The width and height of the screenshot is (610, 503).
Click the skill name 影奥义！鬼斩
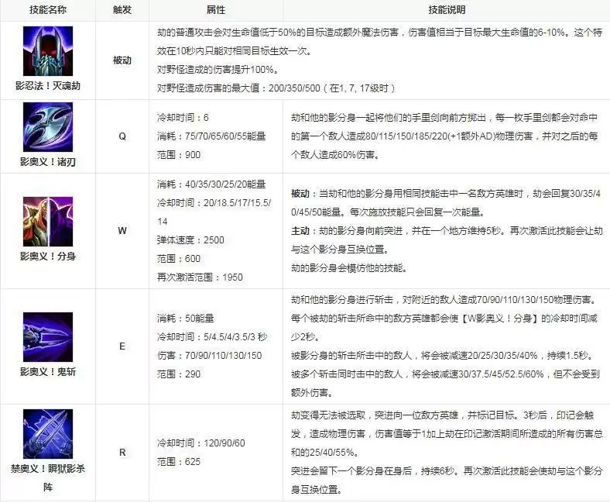[x=48, y=372]
